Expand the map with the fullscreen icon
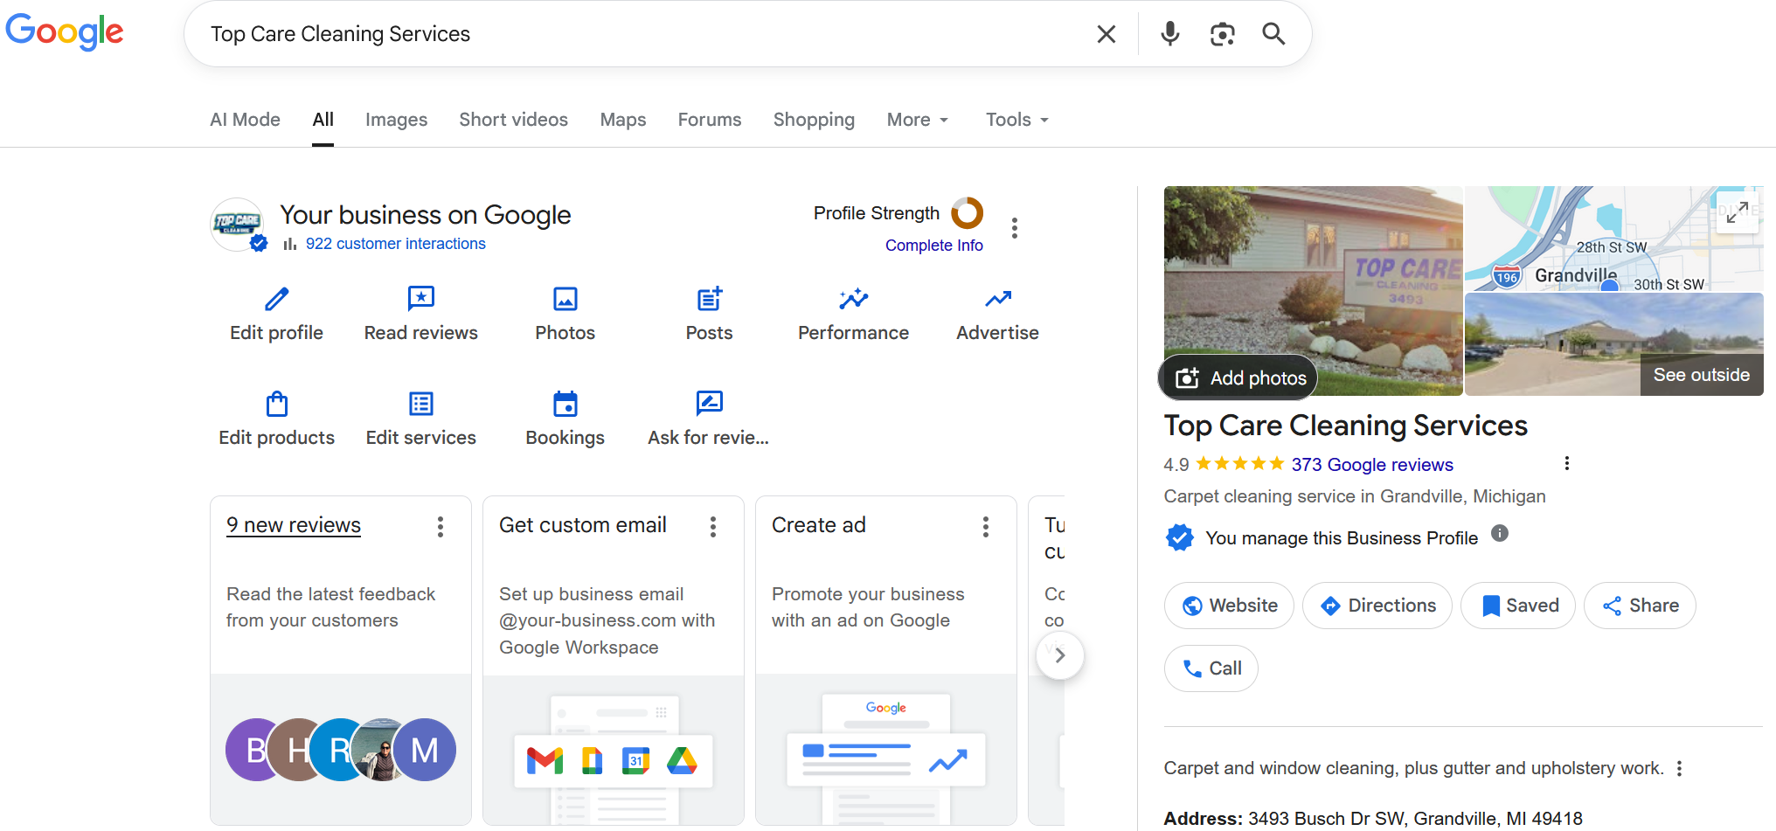The height and width of the screenshot is (831, 1776). [x=1737, y=212]
